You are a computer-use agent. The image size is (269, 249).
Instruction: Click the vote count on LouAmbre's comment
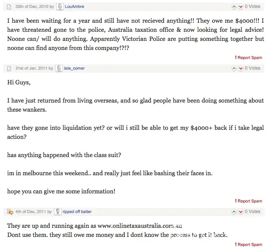tap(252, 6)
